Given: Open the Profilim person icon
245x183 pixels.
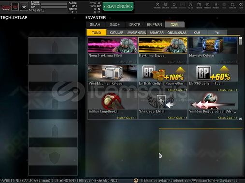Looking at the screenshot, I should tap(216, 5).
